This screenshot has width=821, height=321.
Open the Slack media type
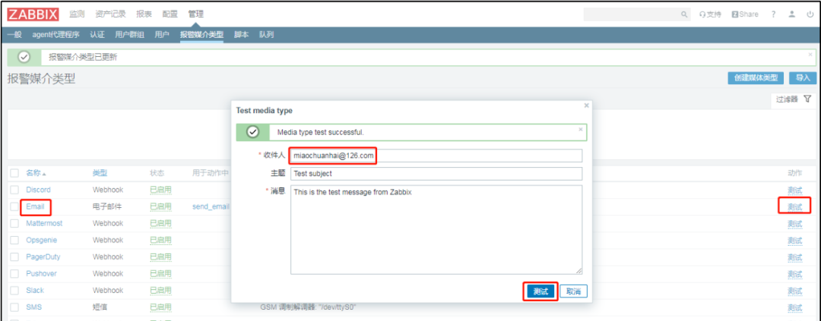pyautogui.click(x=35, y=290)
